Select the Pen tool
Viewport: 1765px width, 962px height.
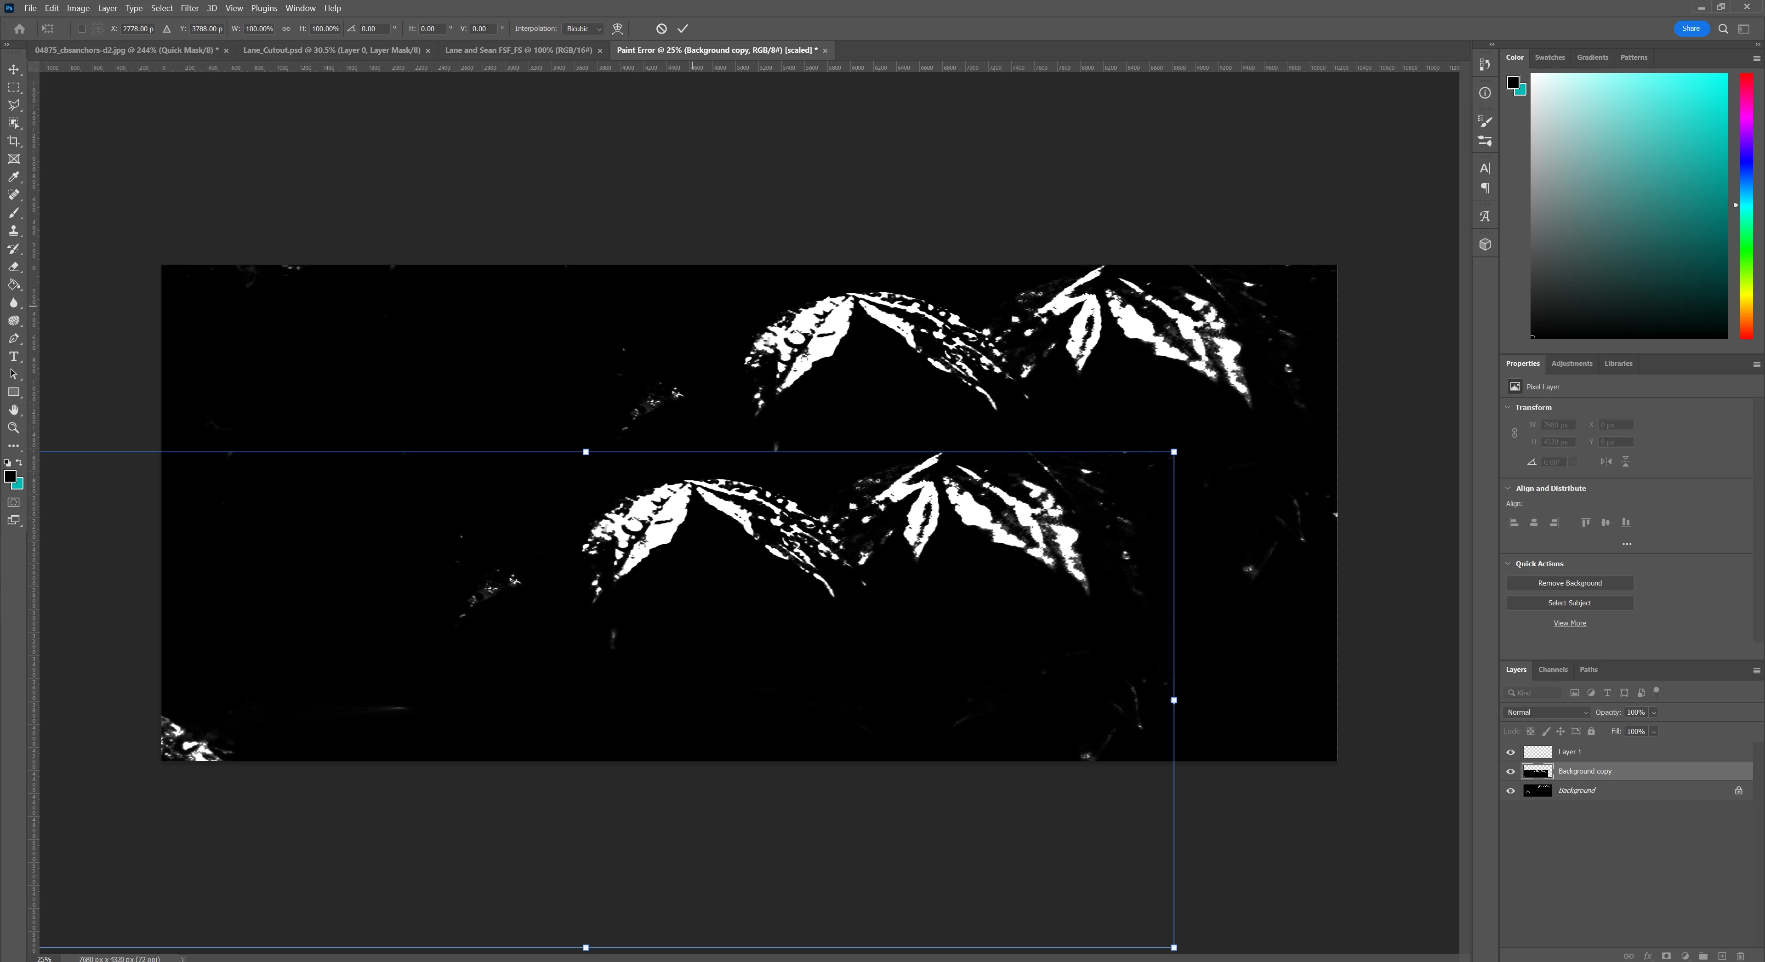[14, 338]
